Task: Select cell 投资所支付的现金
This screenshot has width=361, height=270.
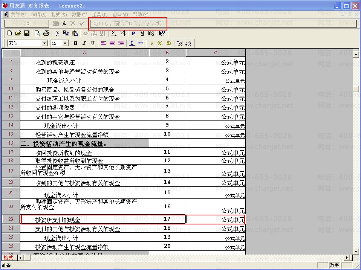Action: tap(84, 220)
